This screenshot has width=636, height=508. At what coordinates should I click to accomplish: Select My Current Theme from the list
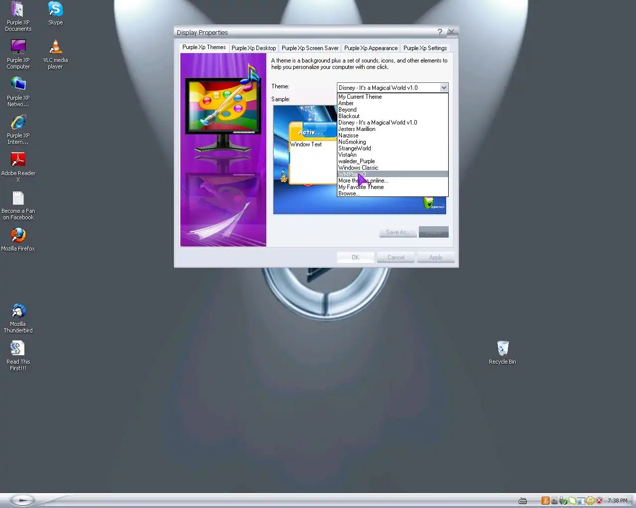(393, 97)
